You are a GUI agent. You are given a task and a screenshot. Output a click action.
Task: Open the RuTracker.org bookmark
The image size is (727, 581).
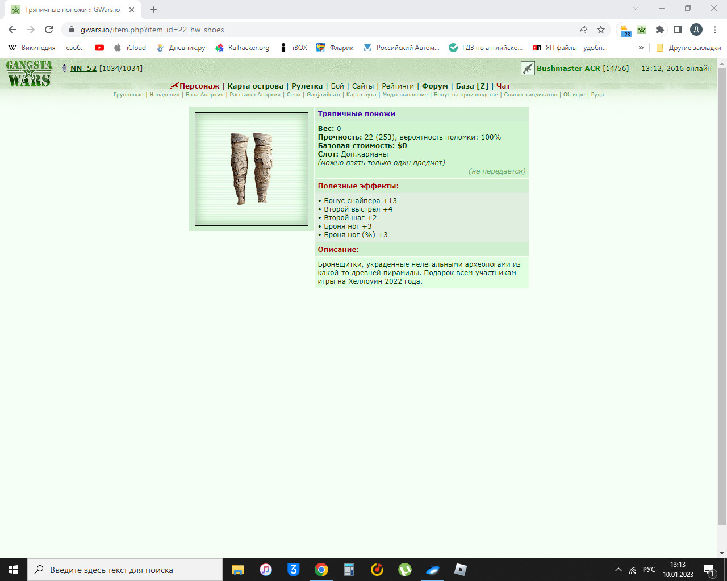(242, 48)
